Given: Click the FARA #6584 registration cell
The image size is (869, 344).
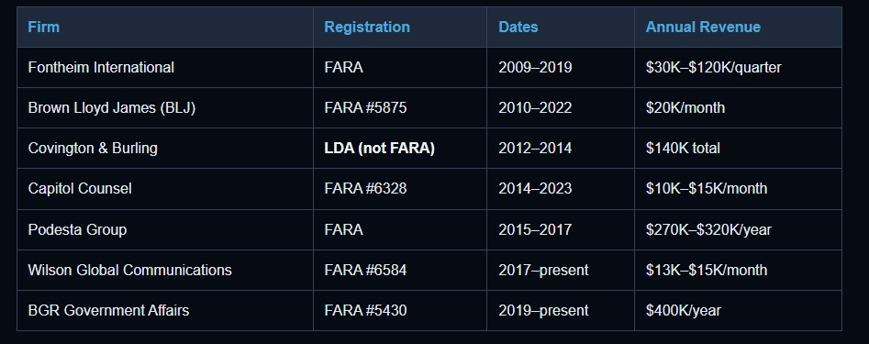Looking at the screenshot, I should 400,271.
